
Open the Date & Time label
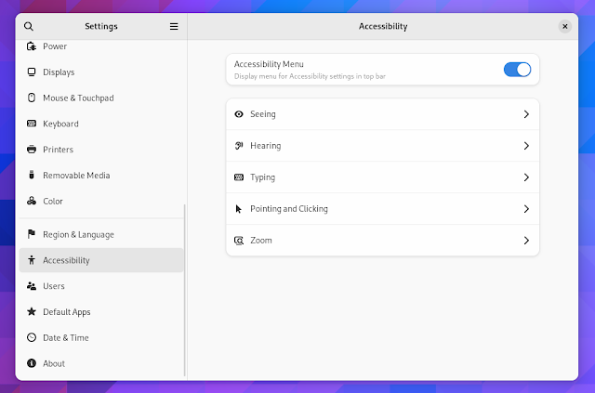(66, 337)
